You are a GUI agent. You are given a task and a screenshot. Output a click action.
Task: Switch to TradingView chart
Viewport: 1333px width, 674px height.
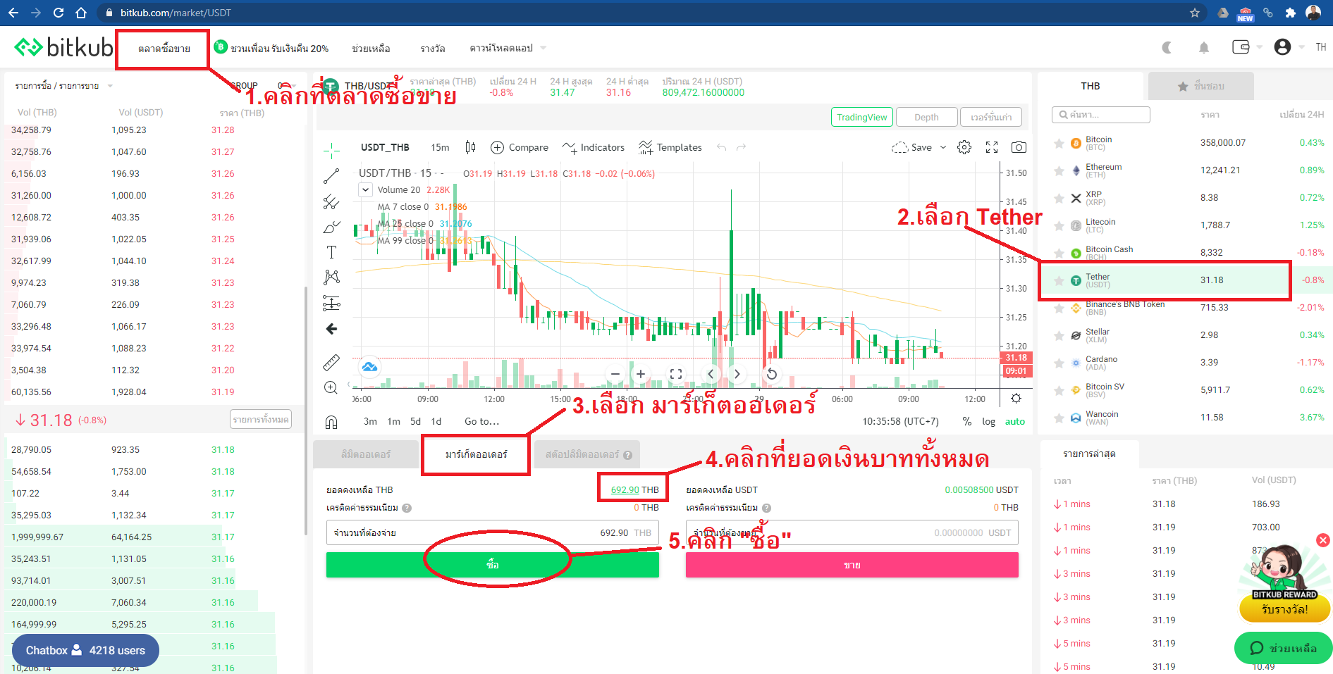point(861,117)
